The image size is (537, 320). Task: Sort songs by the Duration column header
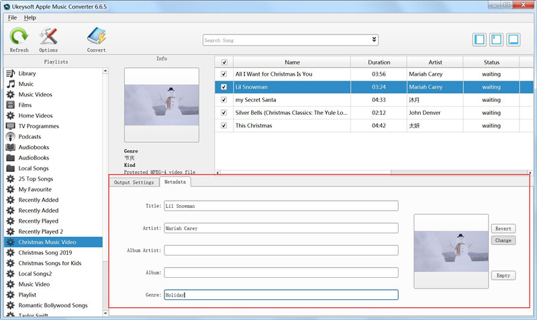coord(379,62)
